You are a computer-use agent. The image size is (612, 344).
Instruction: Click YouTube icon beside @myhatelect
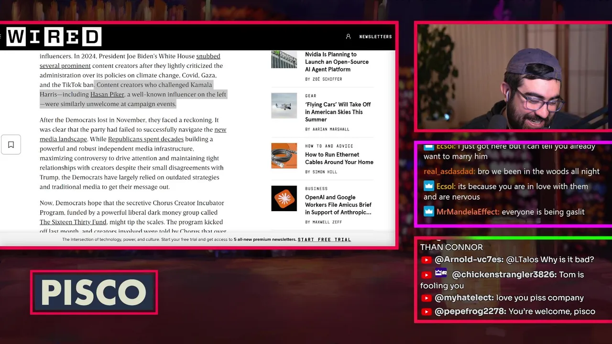(x=426, y=298)
